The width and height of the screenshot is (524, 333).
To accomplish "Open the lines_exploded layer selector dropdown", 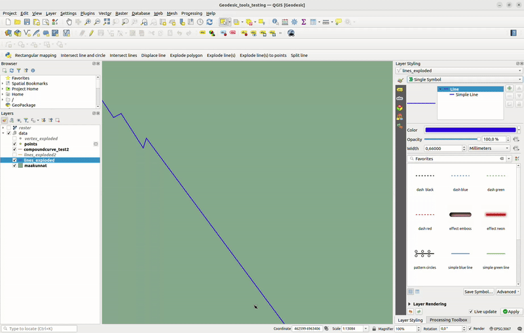I will pyautogui.click(x=458, y=71).
